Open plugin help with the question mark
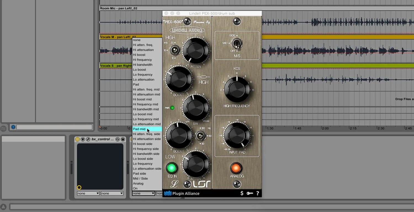The height and width of the screenshot is (212, 414). click(258, 193)
